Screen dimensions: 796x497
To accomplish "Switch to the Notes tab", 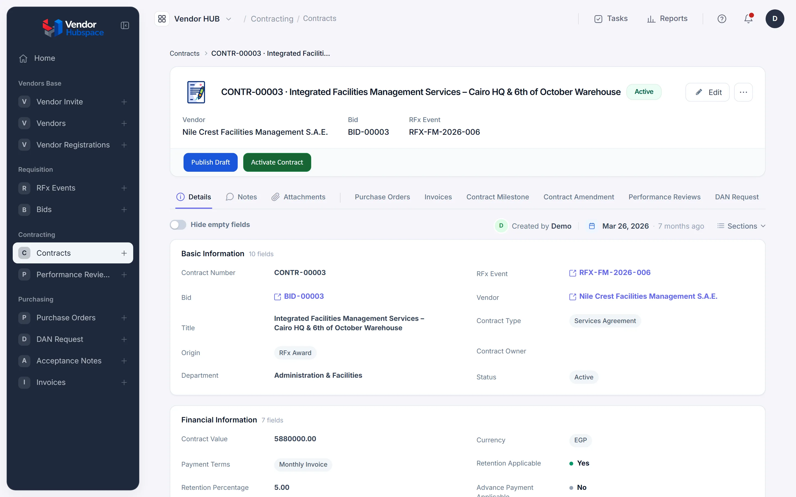I will coord(241,197).
